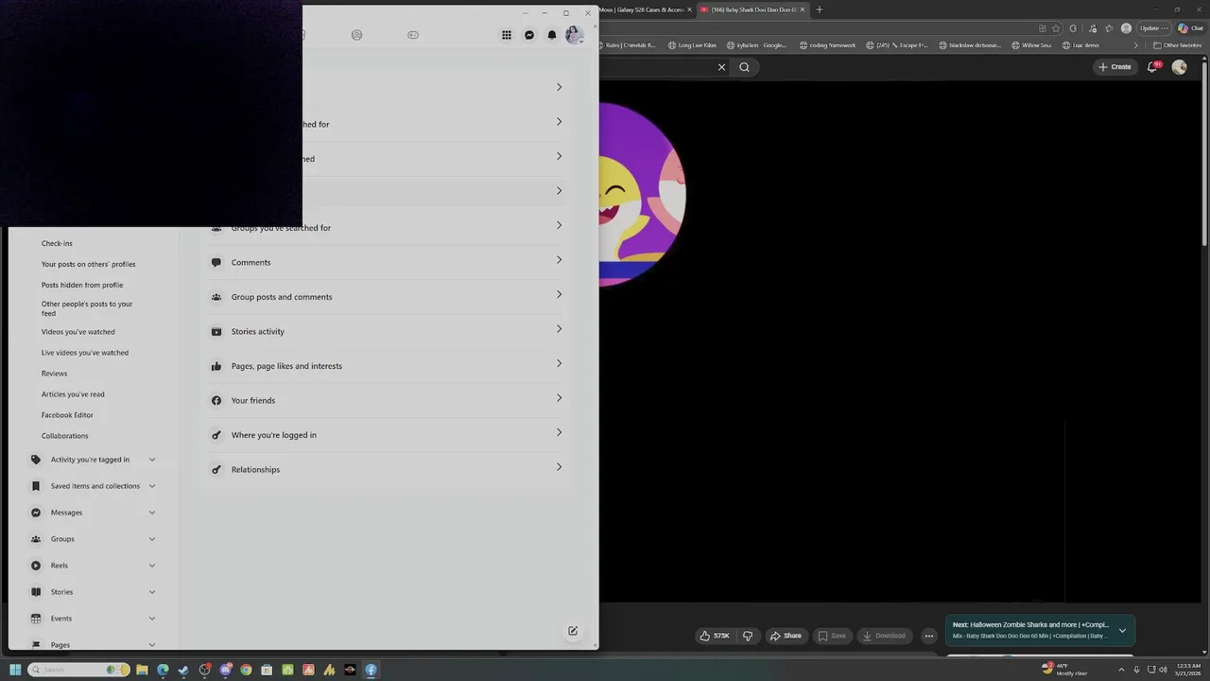Open the Copilot Chat button

tap(1190, 28)
